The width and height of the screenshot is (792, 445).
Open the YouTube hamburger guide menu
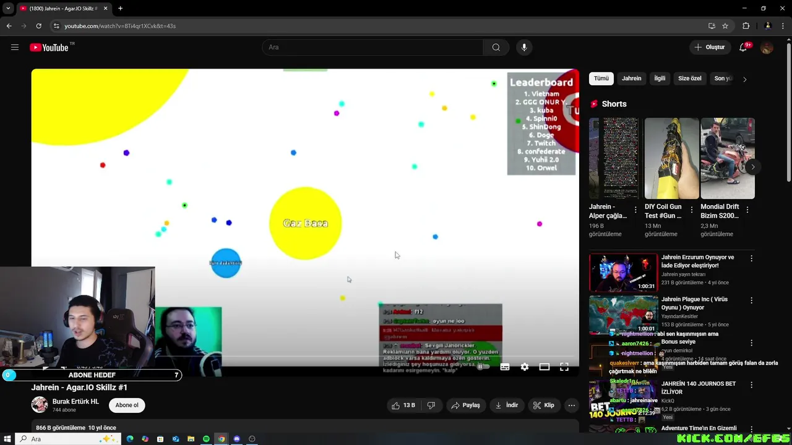click(x=15, y=47)
